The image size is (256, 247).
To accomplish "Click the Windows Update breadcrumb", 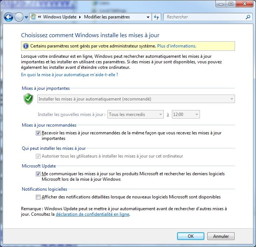I will [59, 17].
